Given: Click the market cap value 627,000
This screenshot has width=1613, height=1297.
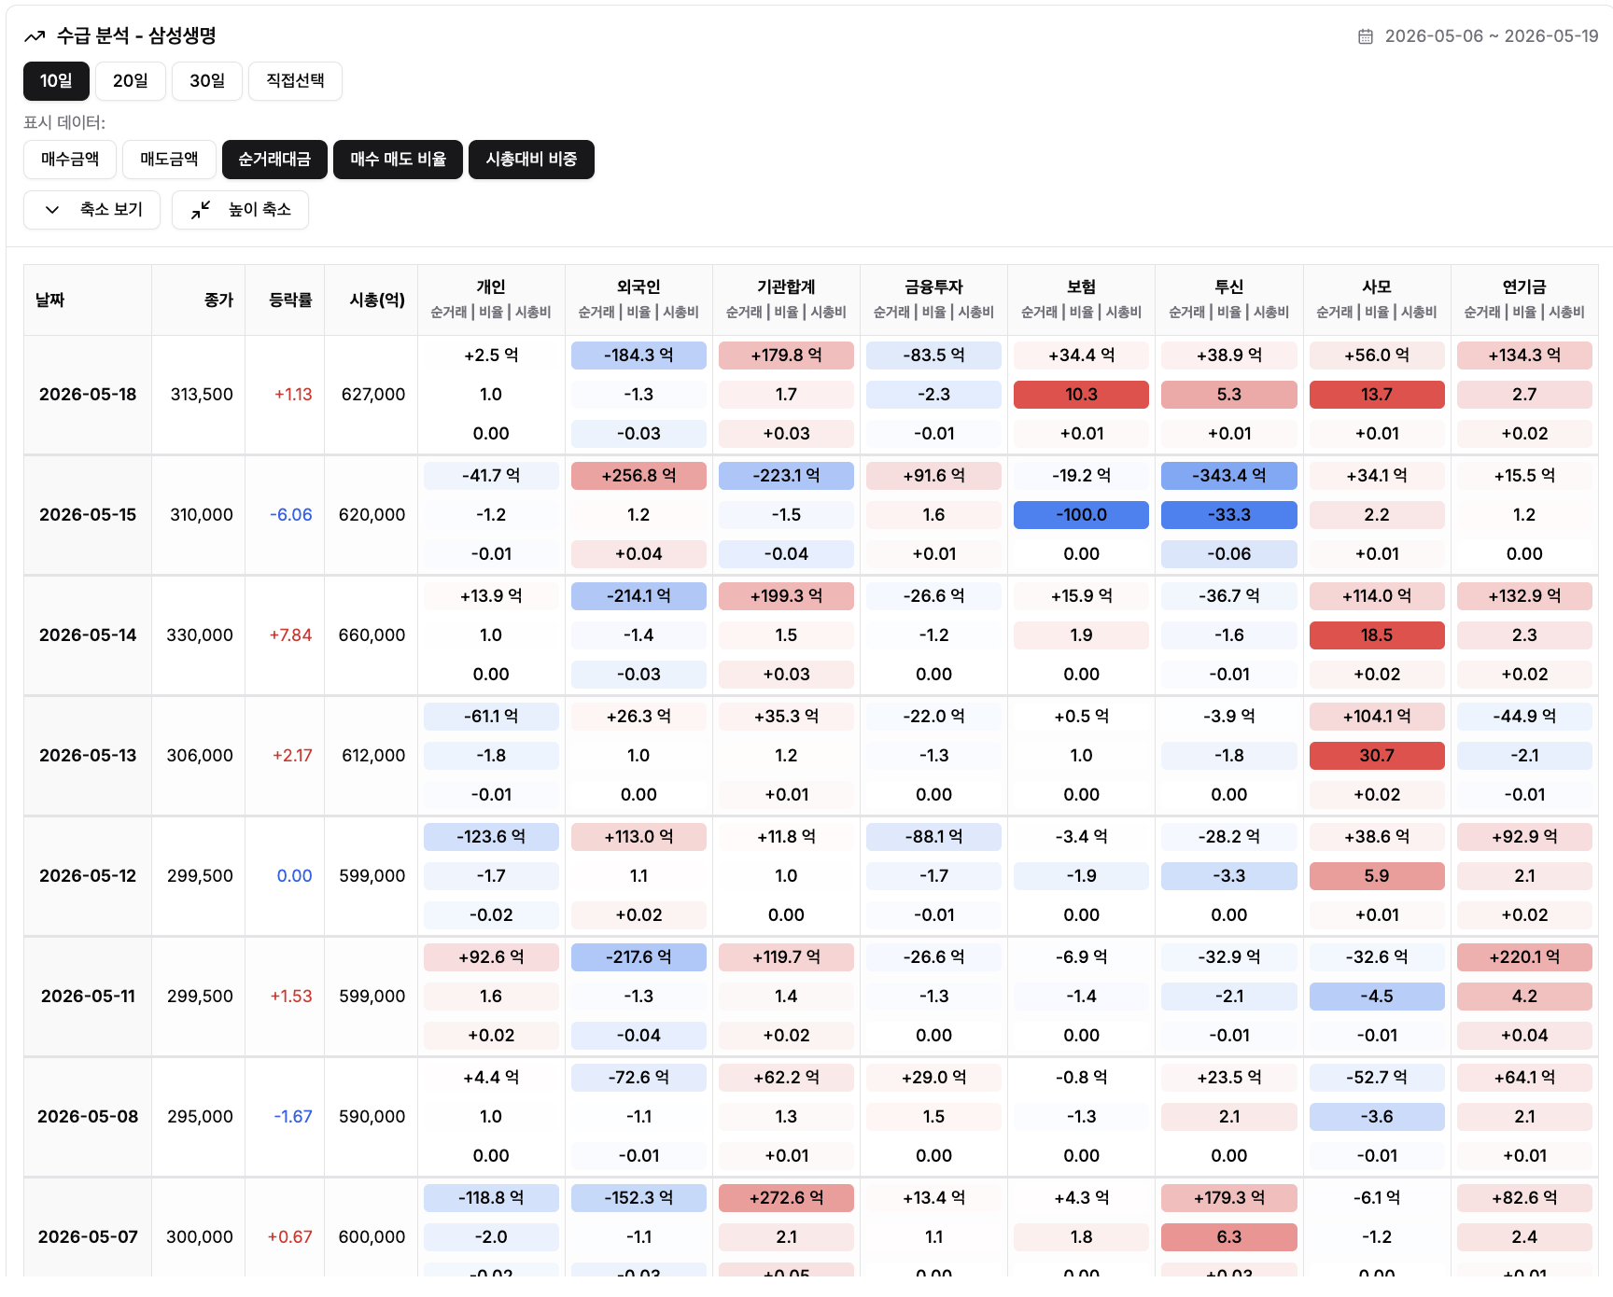Looking at the screenshot, I should point(373,395).
